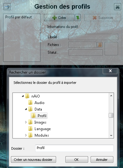Click the Supprimer button with red cross
123x168 pixels.
coord(103,18)
